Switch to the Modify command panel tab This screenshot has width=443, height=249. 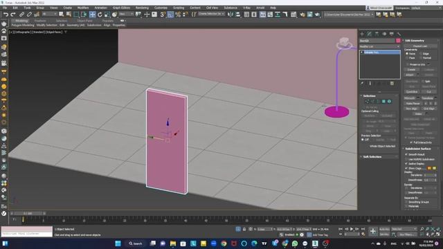click(x=369, y=34)
